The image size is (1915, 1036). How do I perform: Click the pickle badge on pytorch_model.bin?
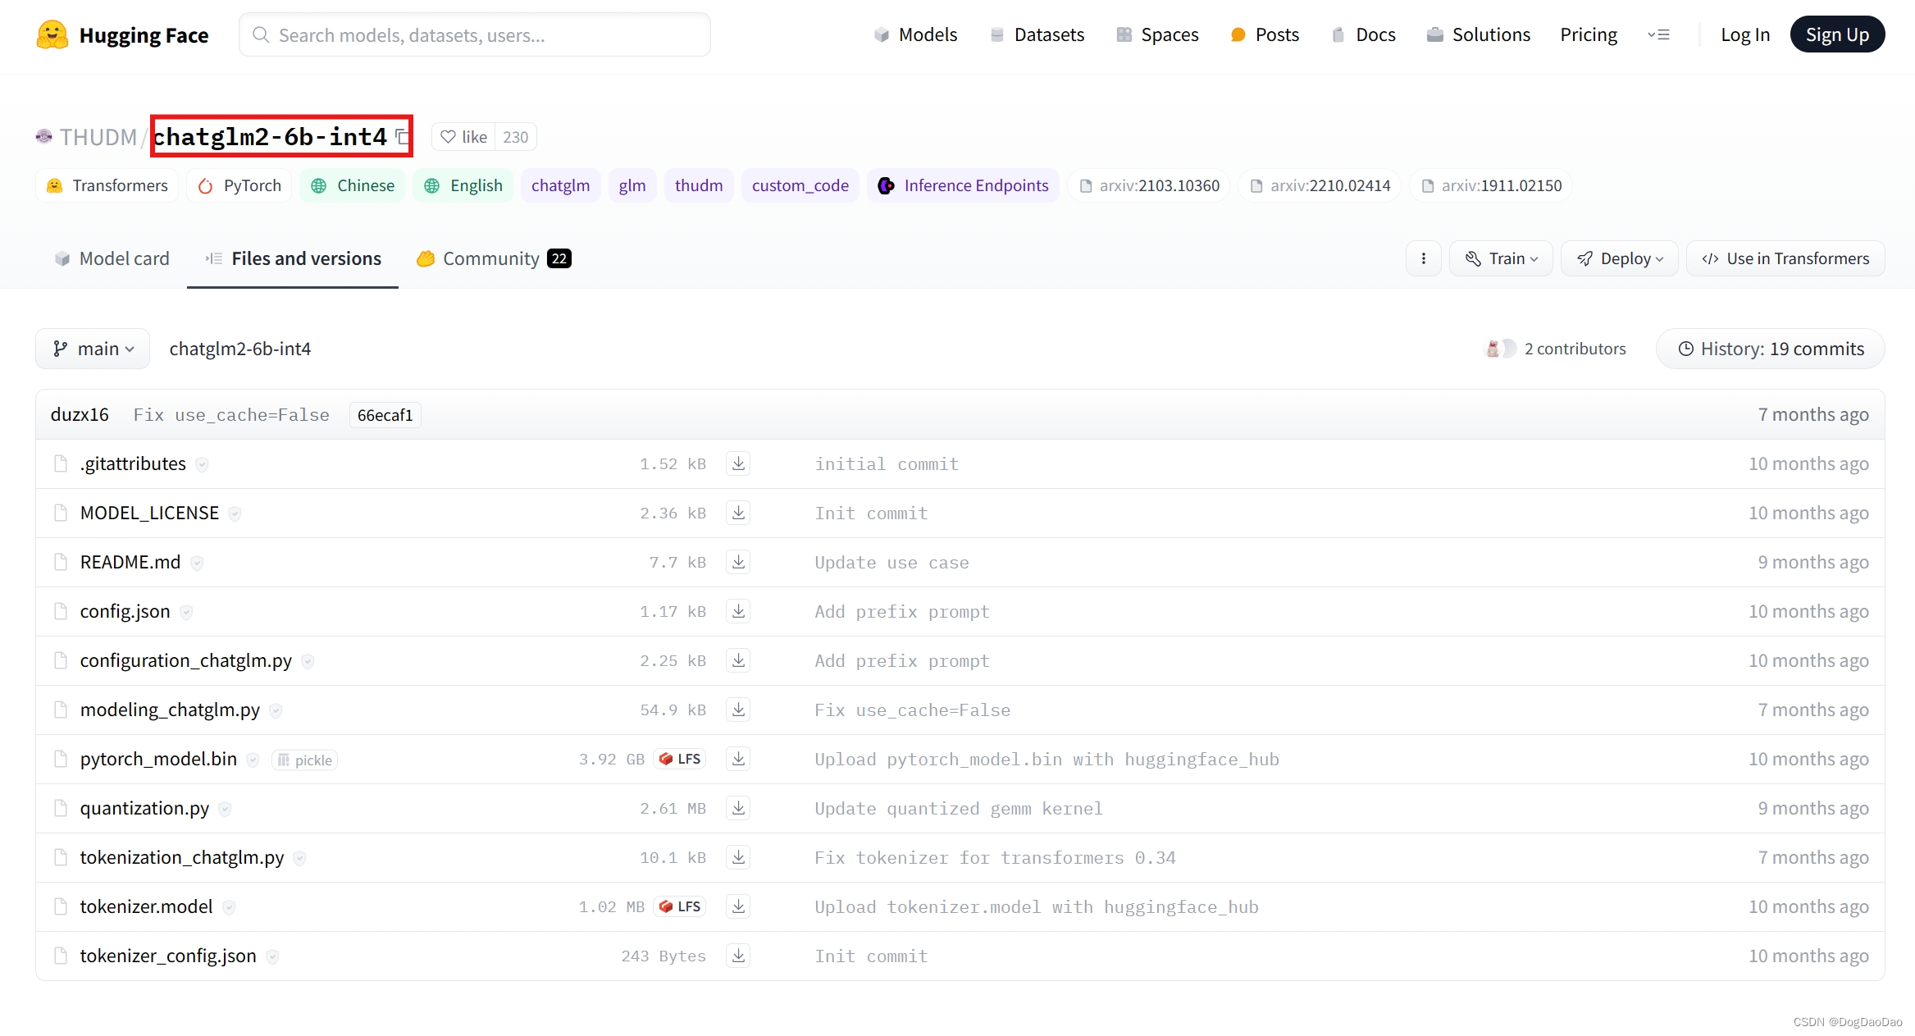305,760
